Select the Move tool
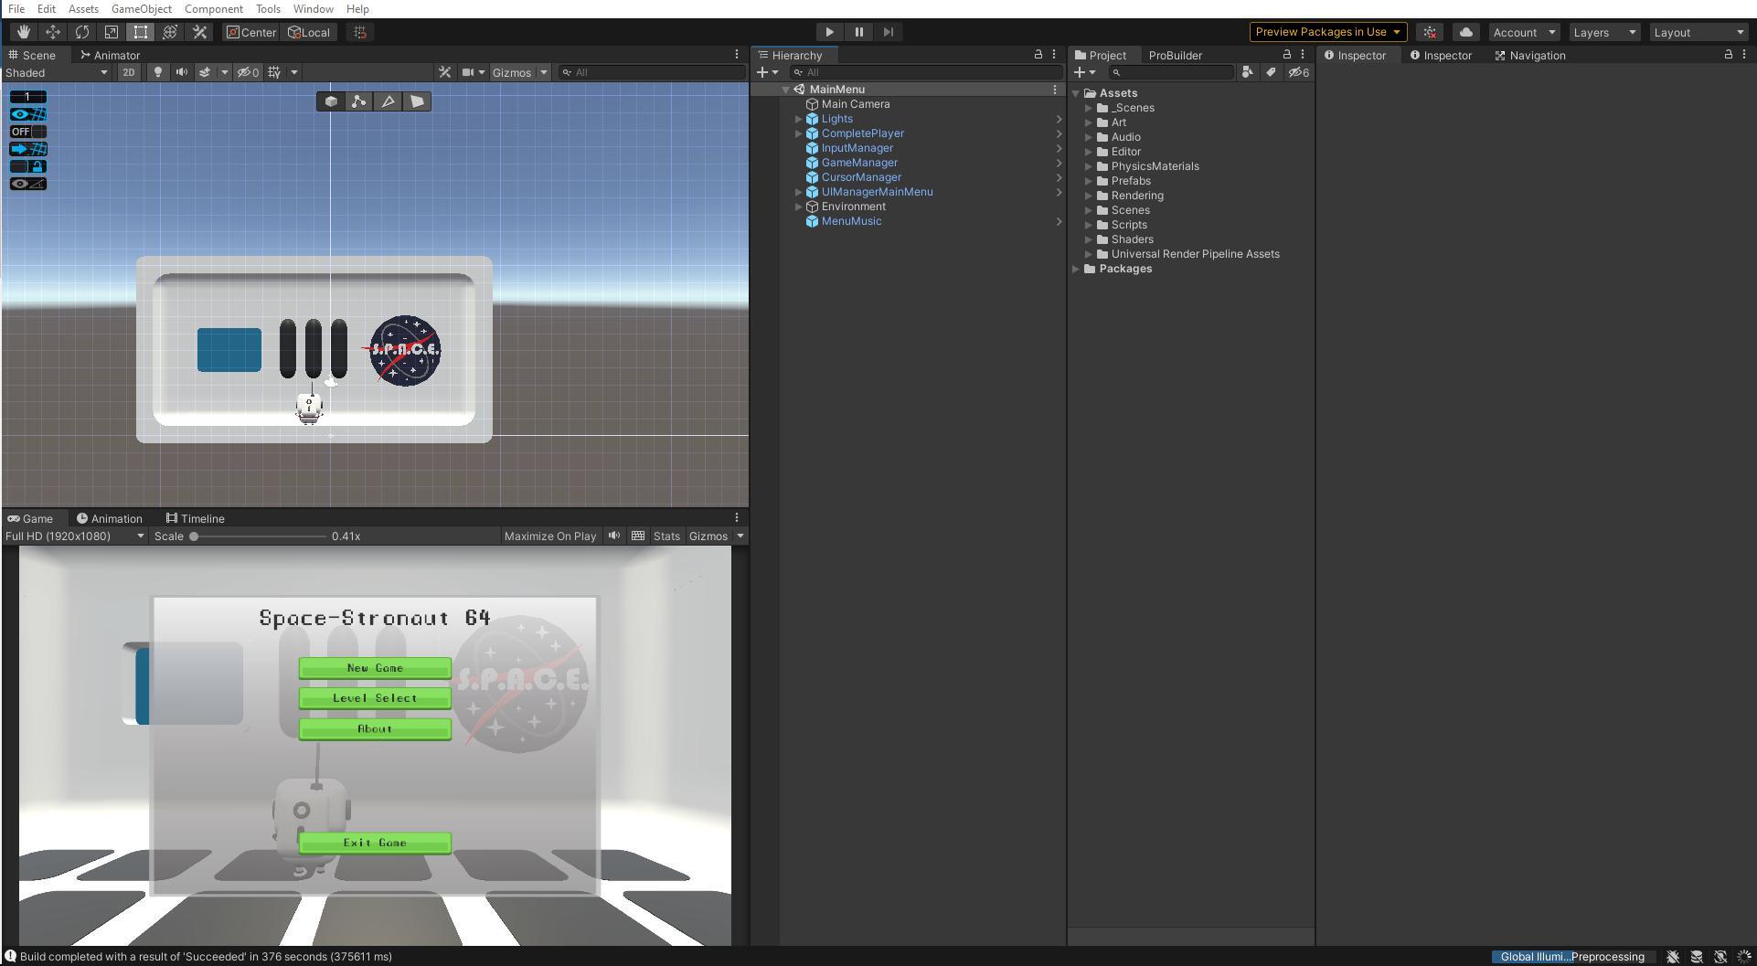 pos(53,32)
